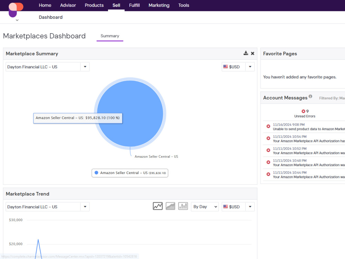Screen dimensions: 345x259
Task: Open the Sell menu
Action: coord(116,5)
